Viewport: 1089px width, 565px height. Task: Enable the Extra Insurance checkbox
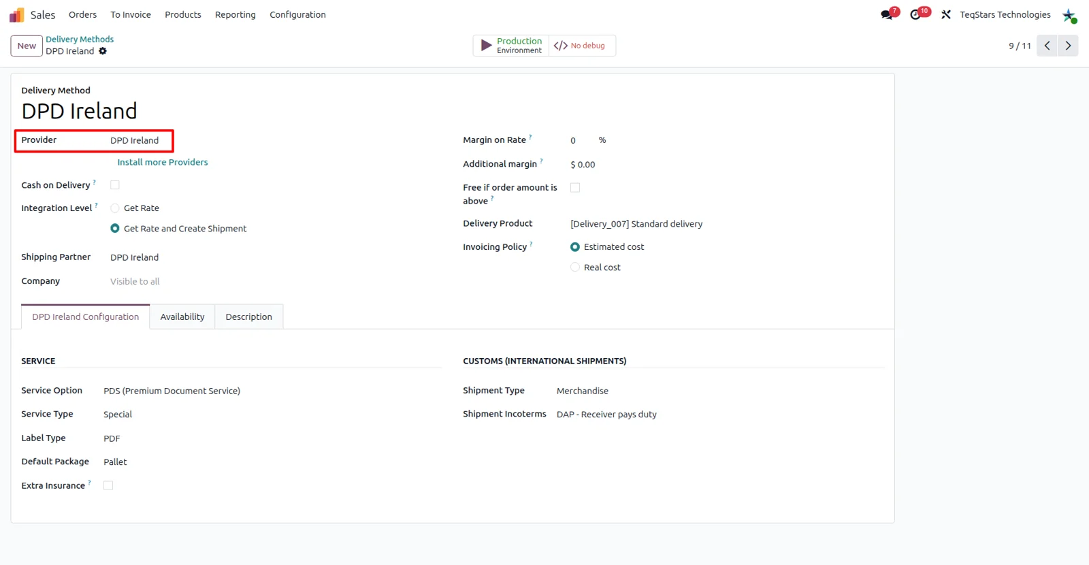tap(108, 485)
